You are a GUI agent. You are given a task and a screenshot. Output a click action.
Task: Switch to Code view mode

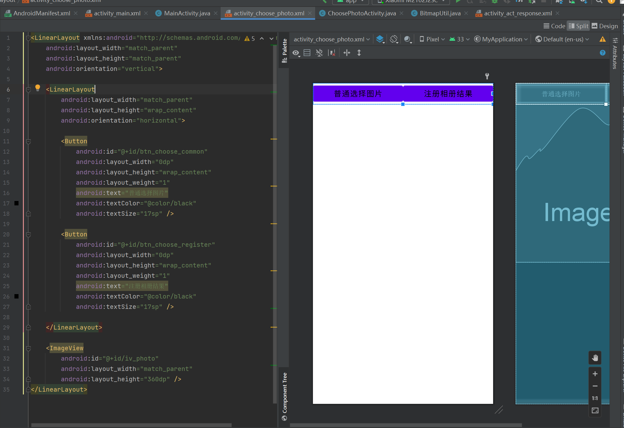554,26
